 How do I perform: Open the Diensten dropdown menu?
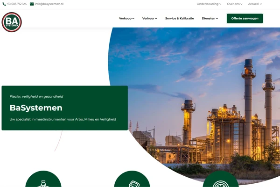(x=210, y=18)
